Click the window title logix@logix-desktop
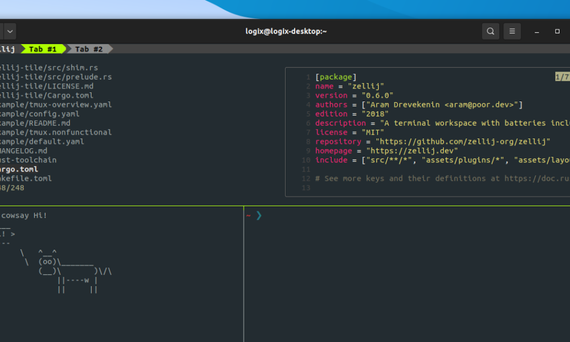 coord(286,31)
